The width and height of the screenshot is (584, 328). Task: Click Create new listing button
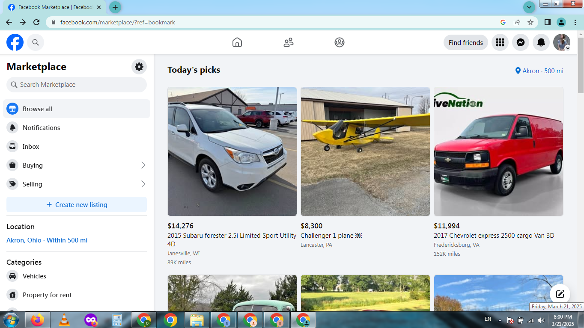click(x=77, y=204)
